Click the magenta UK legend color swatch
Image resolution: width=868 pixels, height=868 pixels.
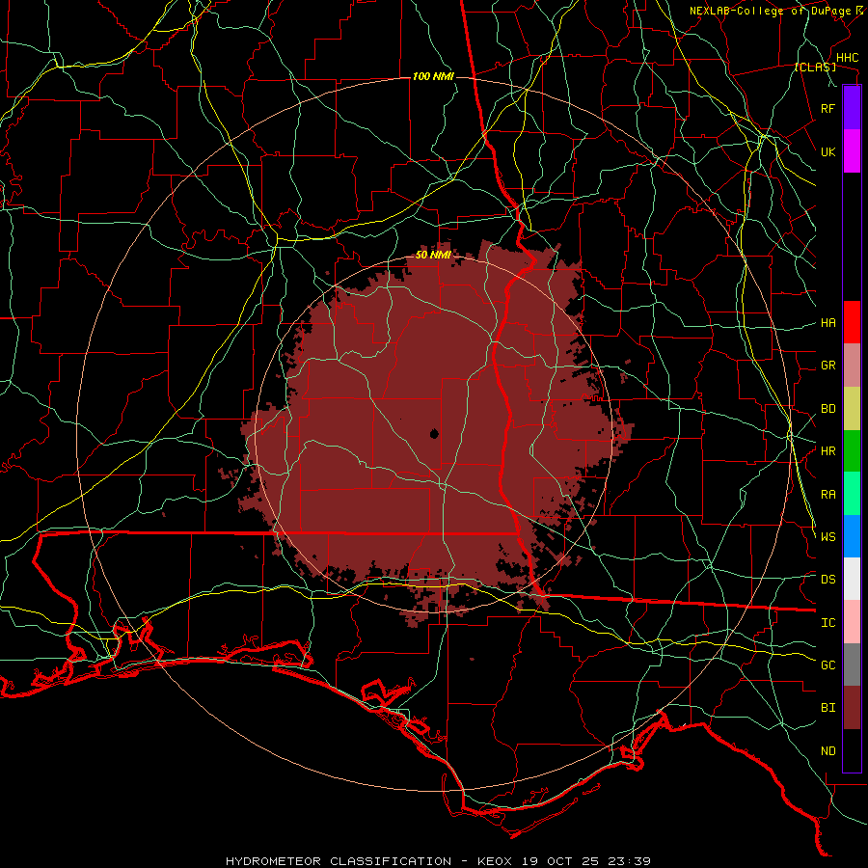[852, 151]
